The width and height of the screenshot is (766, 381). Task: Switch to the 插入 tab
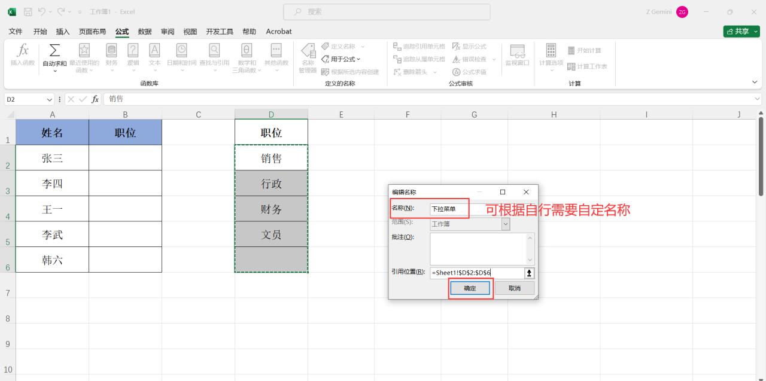(63, 31)
